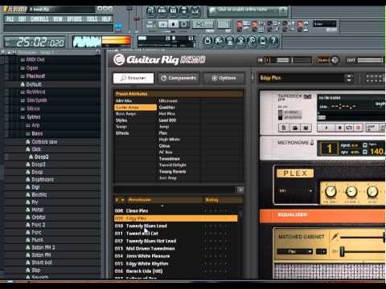
Task: Open the preset number column dropdown arrow
Action: (x=122, y=200)
